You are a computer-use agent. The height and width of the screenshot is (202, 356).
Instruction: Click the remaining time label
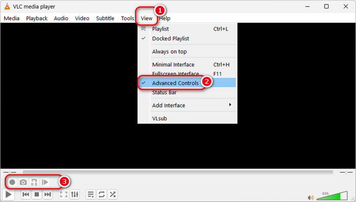tap(346, 173)
